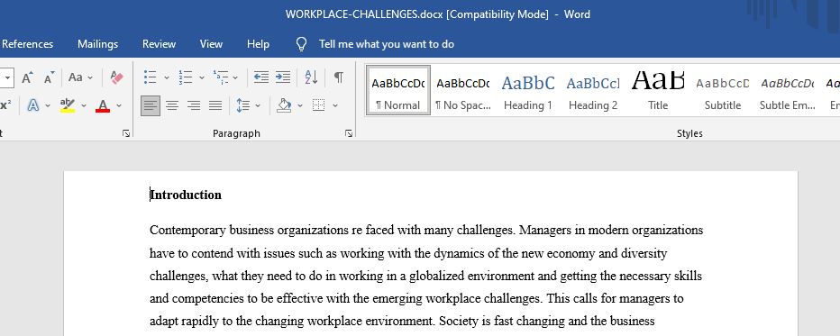
Task: Toggle align right
Action: pos(194,105)
